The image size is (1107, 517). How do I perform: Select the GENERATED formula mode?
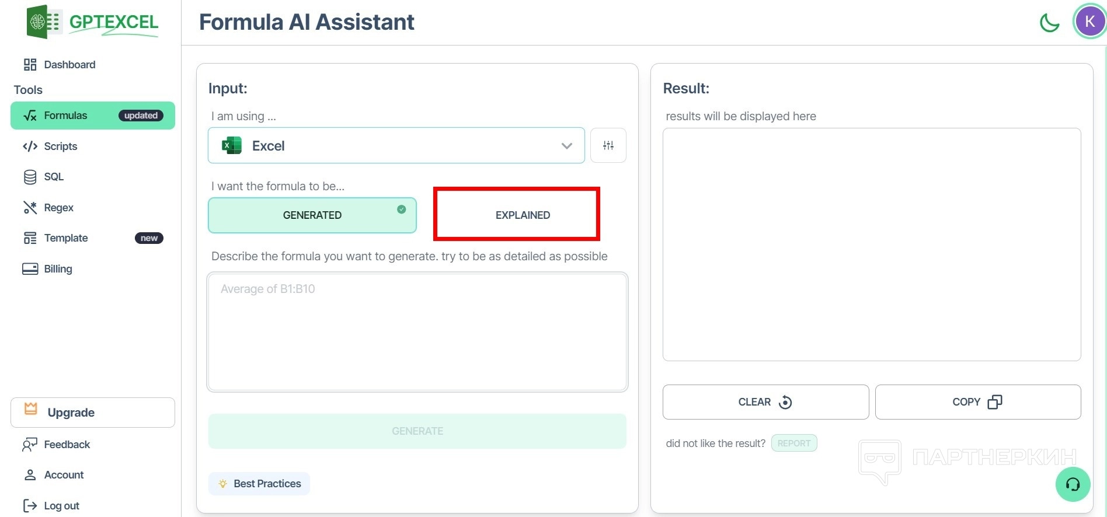[x=312, y=215]
